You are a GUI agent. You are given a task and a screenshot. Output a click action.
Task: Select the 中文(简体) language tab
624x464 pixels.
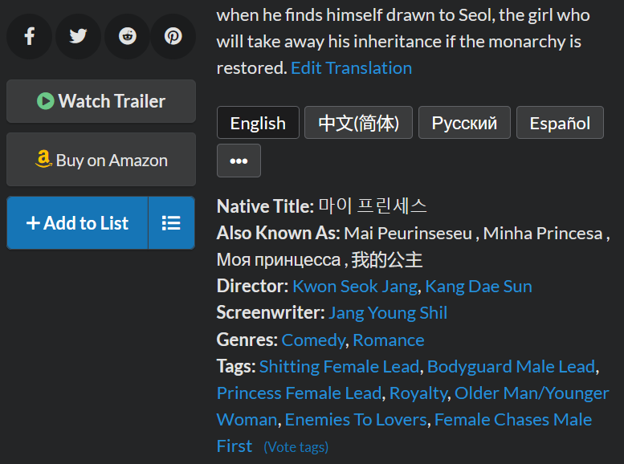click(358, 123)
